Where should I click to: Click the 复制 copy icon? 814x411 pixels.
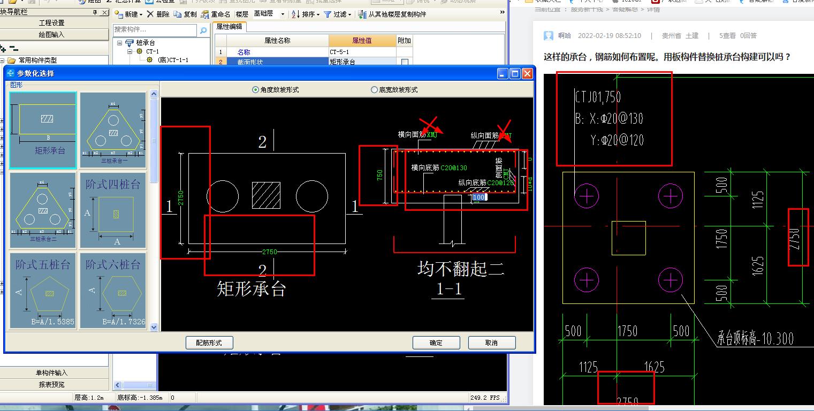pos(177,14)
